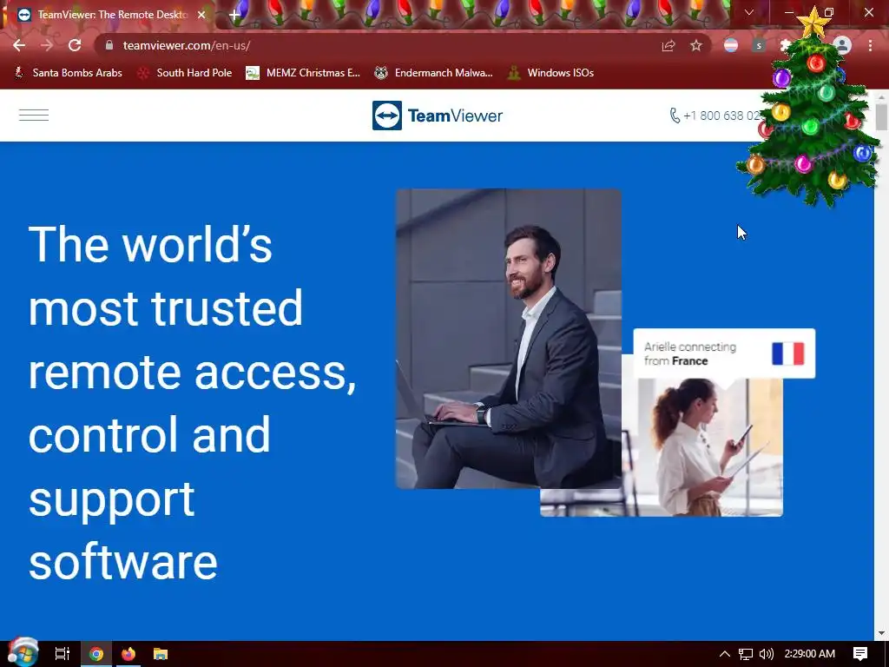
Task: Close the TeamViewer tab
Action: [x=201, y=15]
